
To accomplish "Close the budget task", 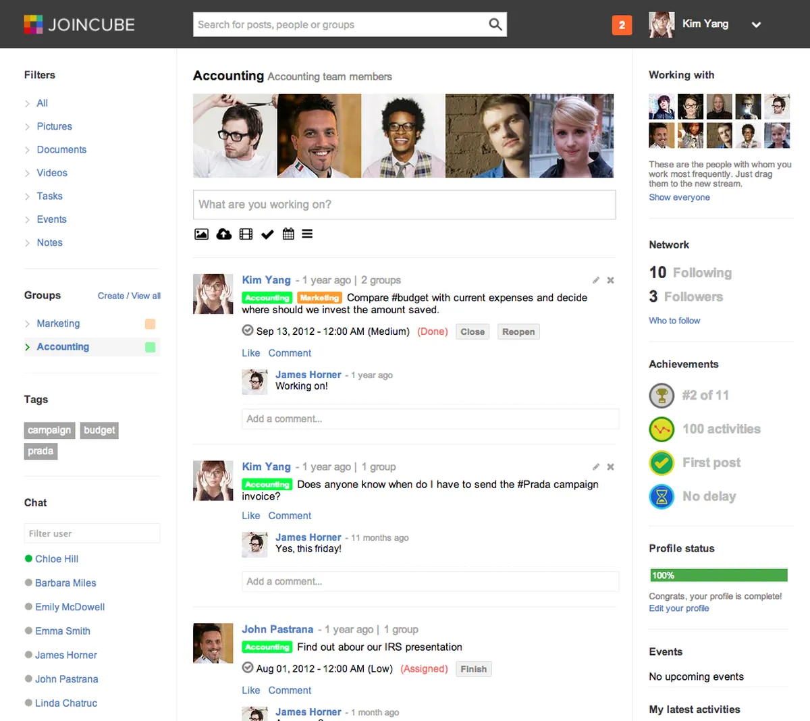I will pyautogui.click(x=473, y=331).
